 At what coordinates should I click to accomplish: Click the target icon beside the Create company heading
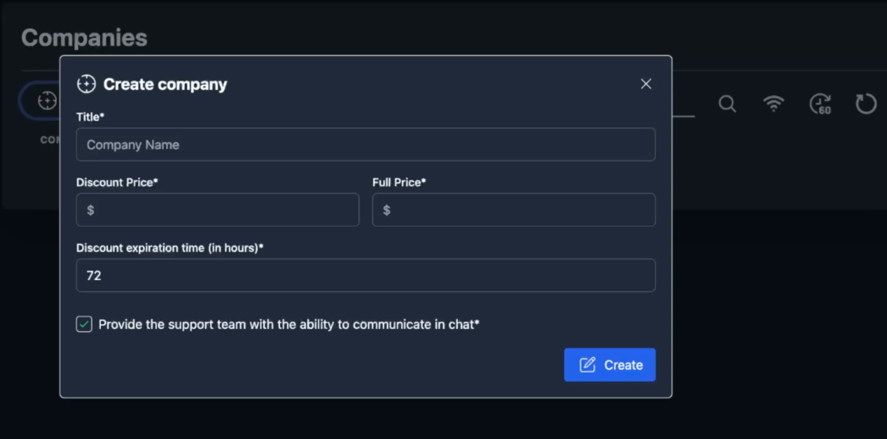tap(86, 84)
